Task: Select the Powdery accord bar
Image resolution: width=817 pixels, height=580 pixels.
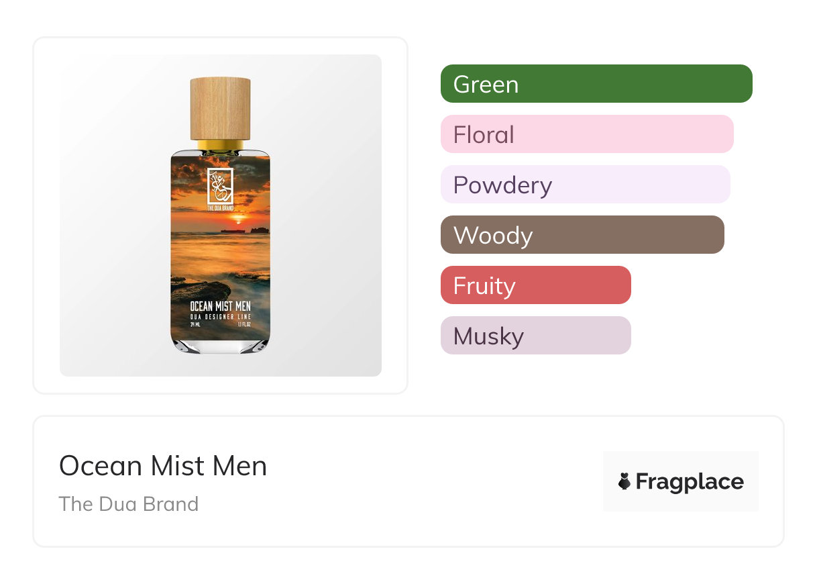Action: pyautogui.click(x=585, y=185)
